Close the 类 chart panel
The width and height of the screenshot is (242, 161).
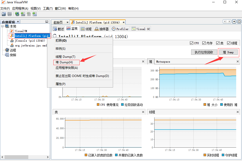click(x=143, y=112)
